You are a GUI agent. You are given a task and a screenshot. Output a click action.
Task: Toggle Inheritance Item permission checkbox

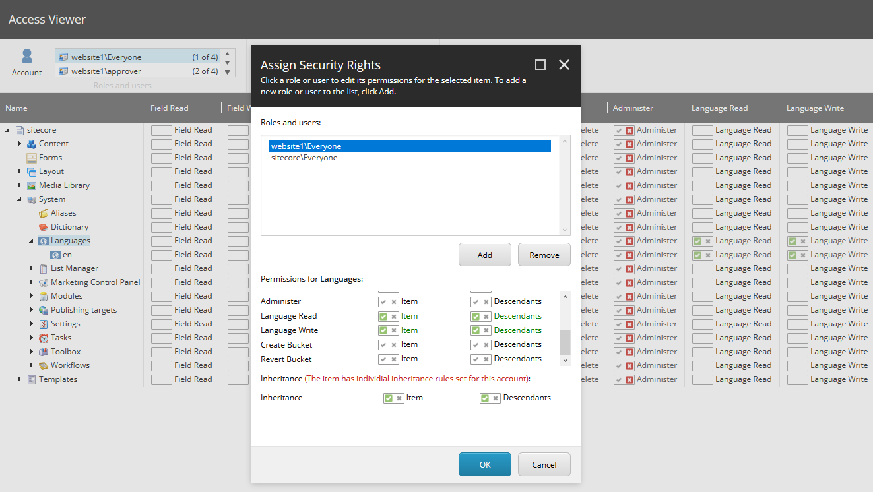[x=389, y=398]
